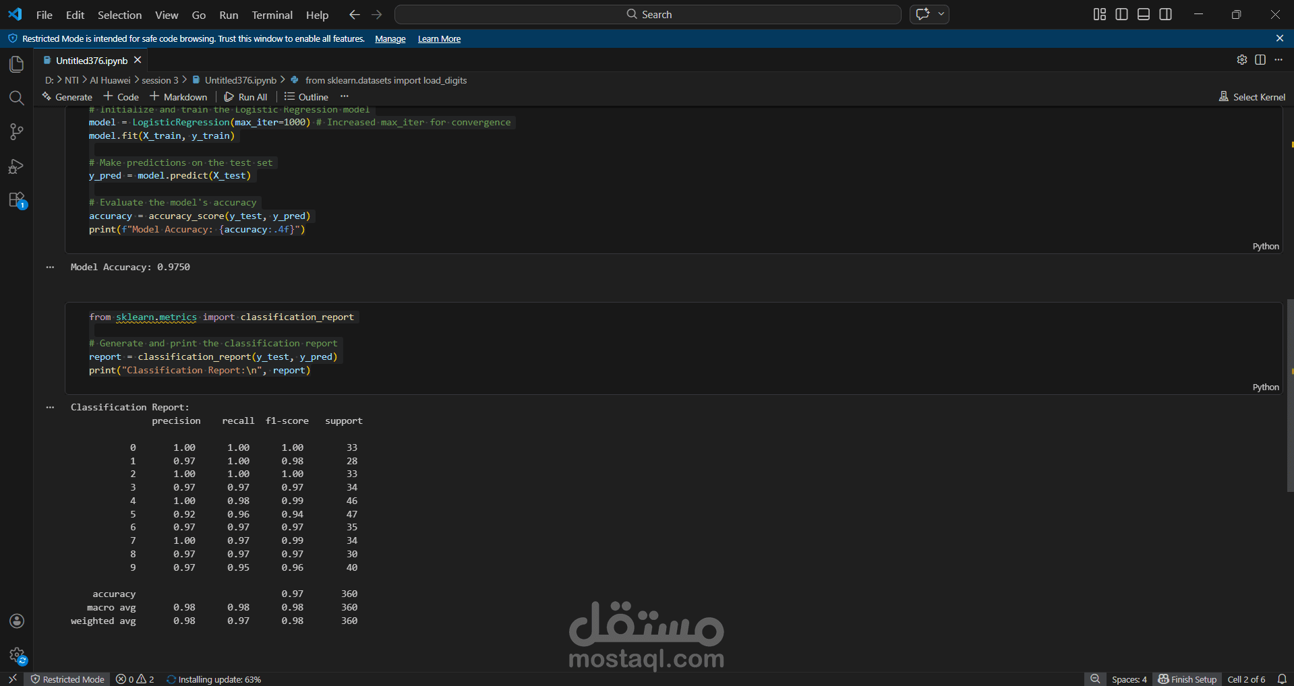Viewport: 1294px width, 686px height.
Task: Click the "Model Accuracy: 0.9750" output text
Action: click(x=130, y=268)
